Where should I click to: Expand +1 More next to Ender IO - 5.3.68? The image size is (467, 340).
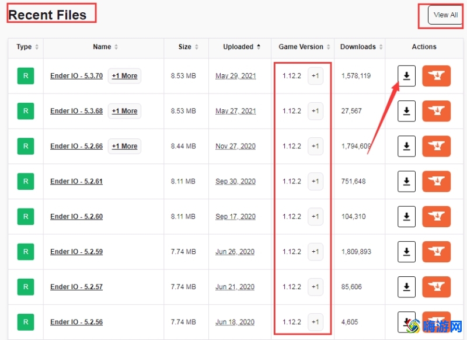click(124, 111)
